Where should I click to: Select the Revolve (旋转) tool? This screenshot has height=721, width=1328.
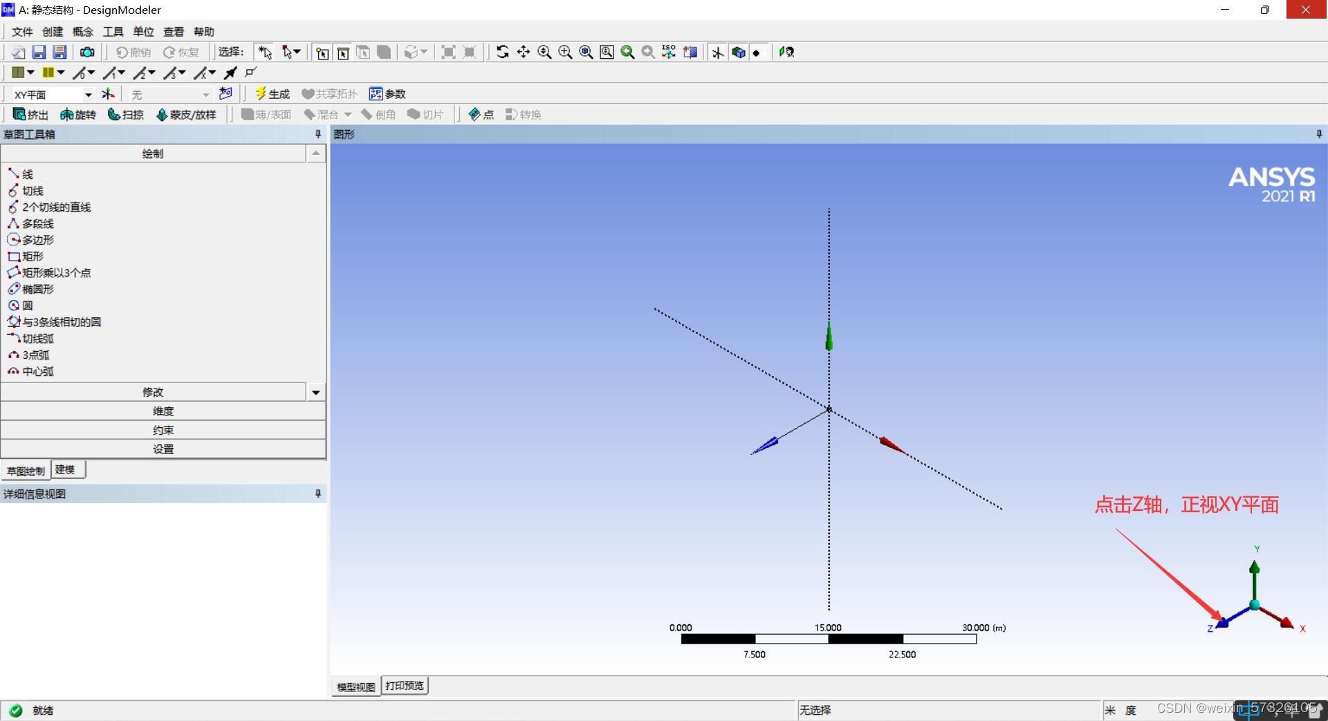[77, 115]
